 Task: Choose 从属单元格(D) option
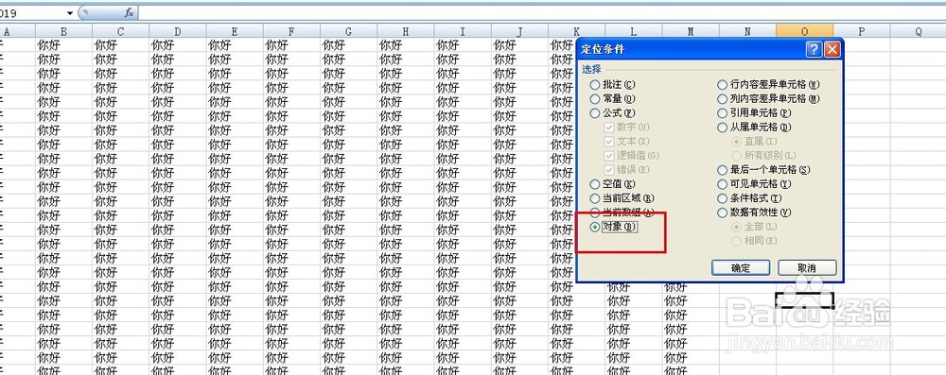pyautogui.click(x=754, y=128)
